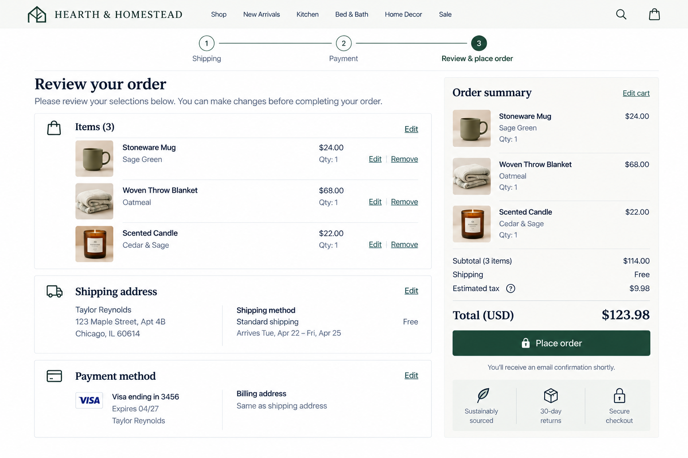Screen dimensions: 688x458
Task: Edit the Scented Candle line item
Action: (375, 244)
